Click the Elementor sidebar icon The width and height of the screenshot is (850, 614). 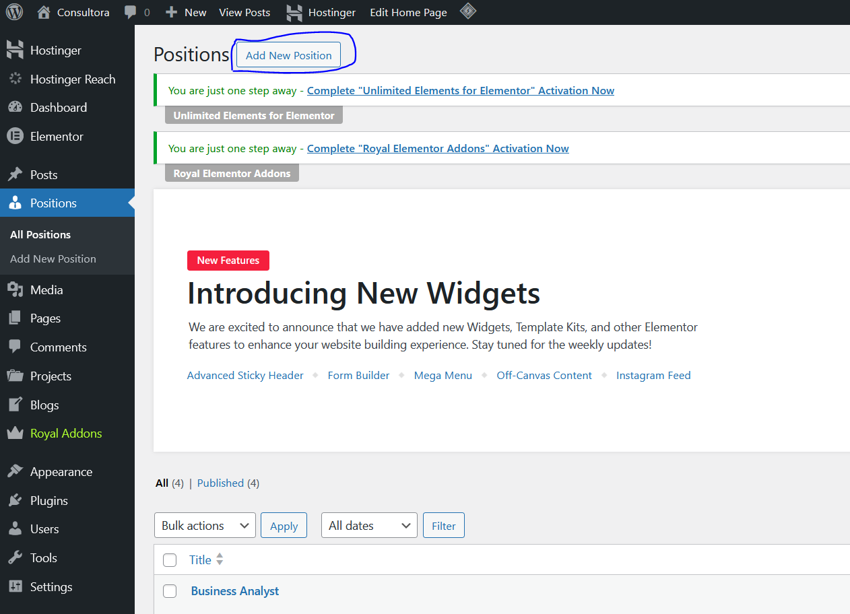click(x=15, y=136)
